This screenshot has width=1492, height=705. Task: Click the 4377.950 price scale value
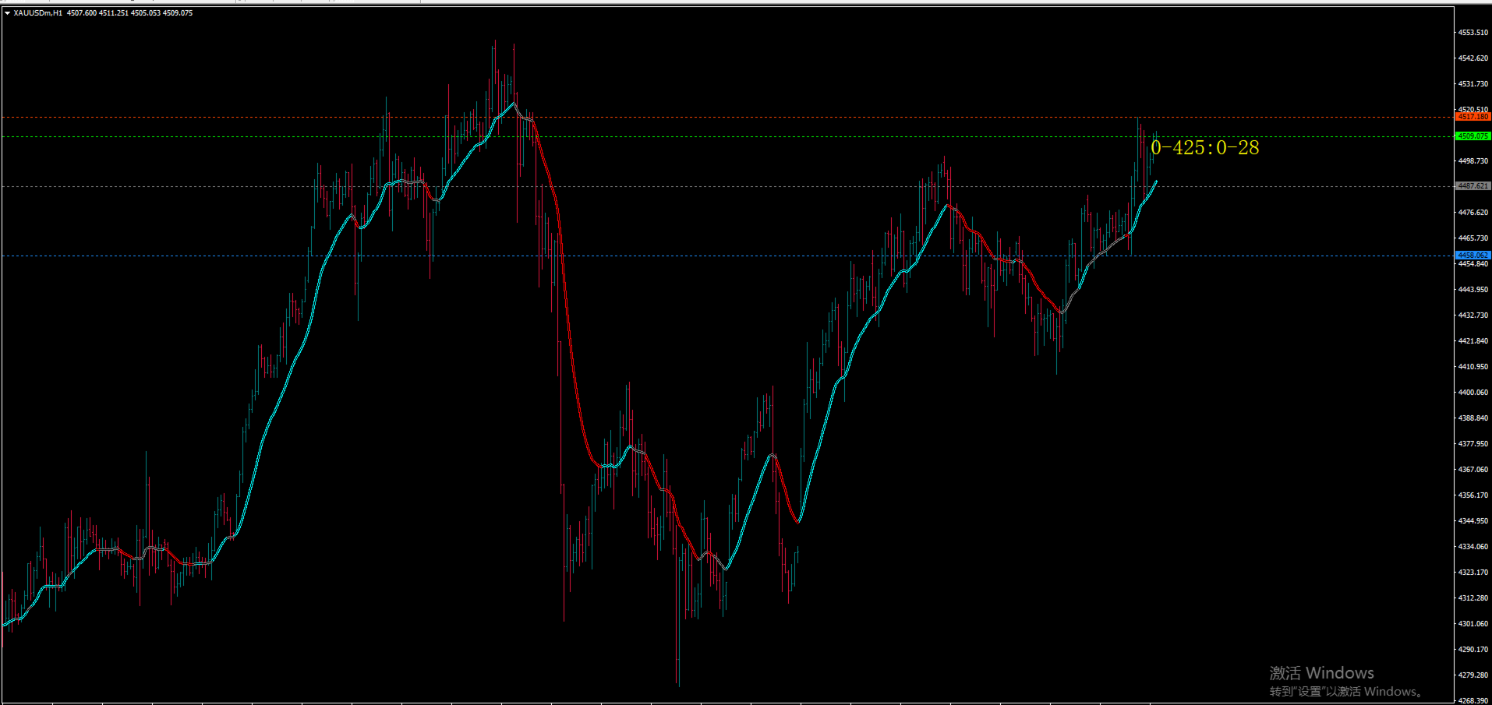(x=1473, y=444)
